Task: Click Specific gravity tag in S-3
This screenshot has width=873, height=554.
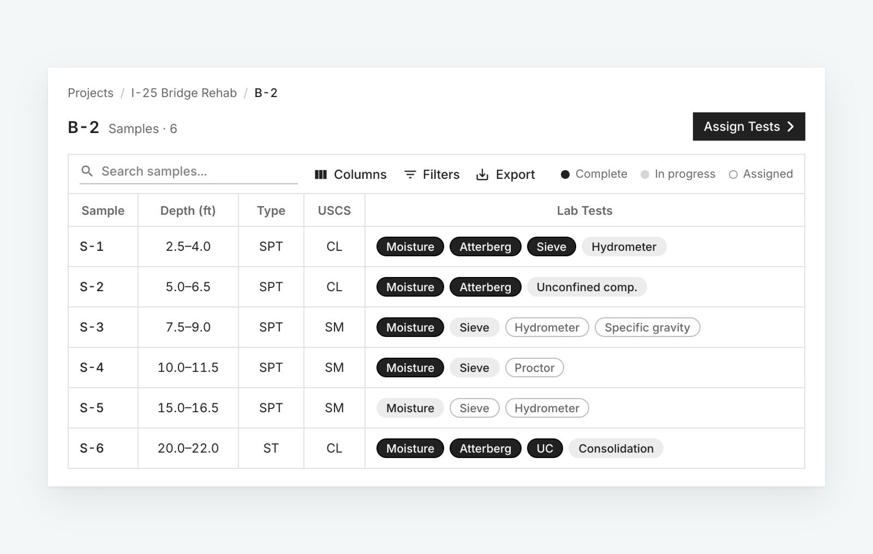Action: point(648,327)
